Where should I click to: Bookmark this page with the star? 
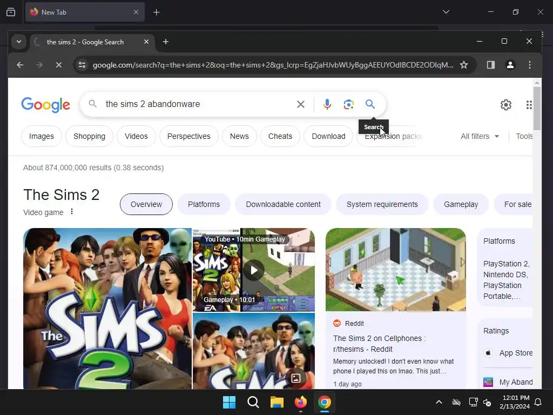pyautogui.click(x=464, y=65)
